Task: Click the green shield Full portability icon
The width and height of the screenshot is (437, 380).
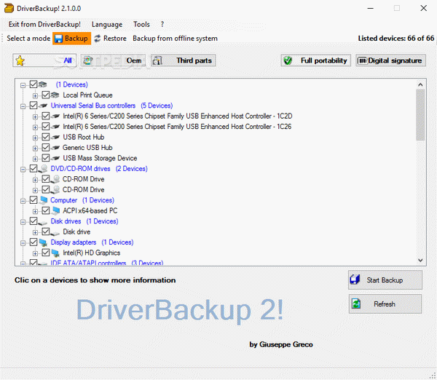Action: point(288,60)
